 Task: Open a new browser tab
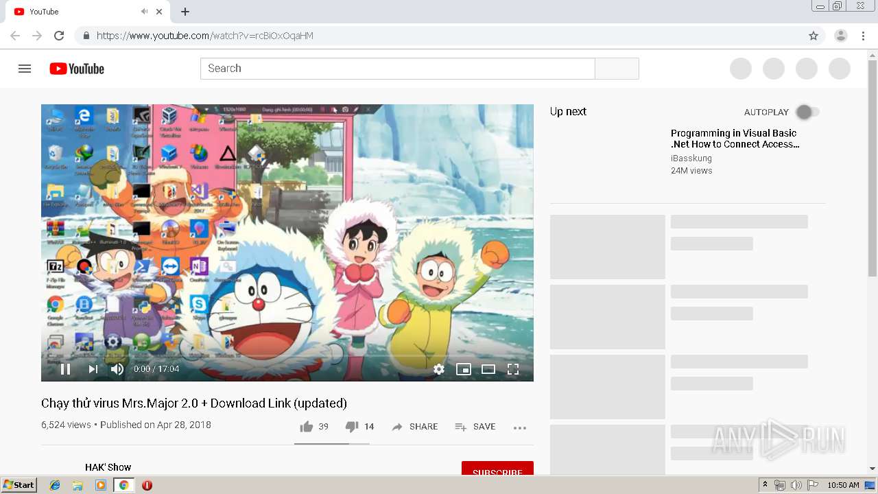tap(185, 12)
